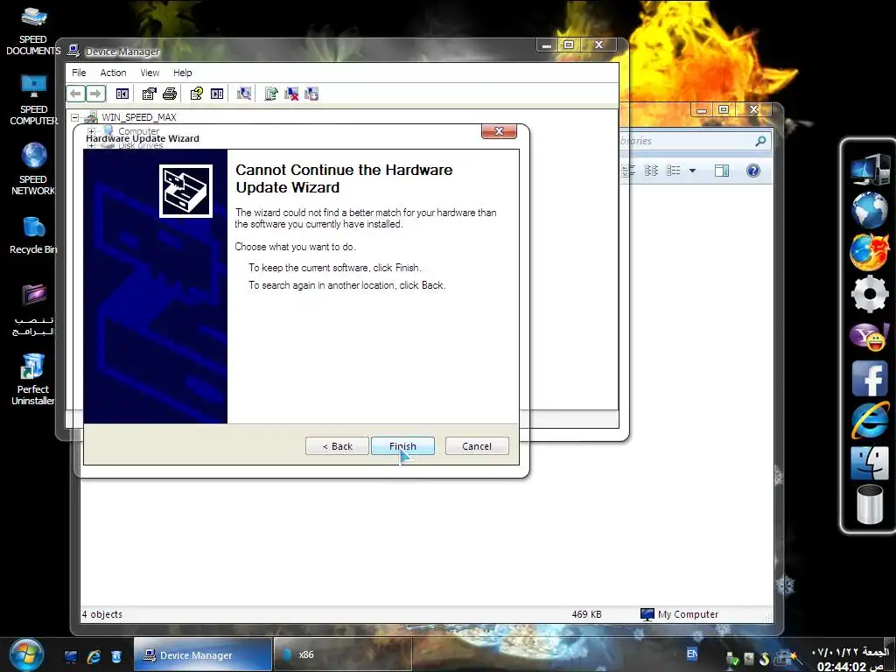This screenshot has width=896, height=672.
Task: Open SPEED COMPUTER desktop icon
Action: tap(33, 100)
